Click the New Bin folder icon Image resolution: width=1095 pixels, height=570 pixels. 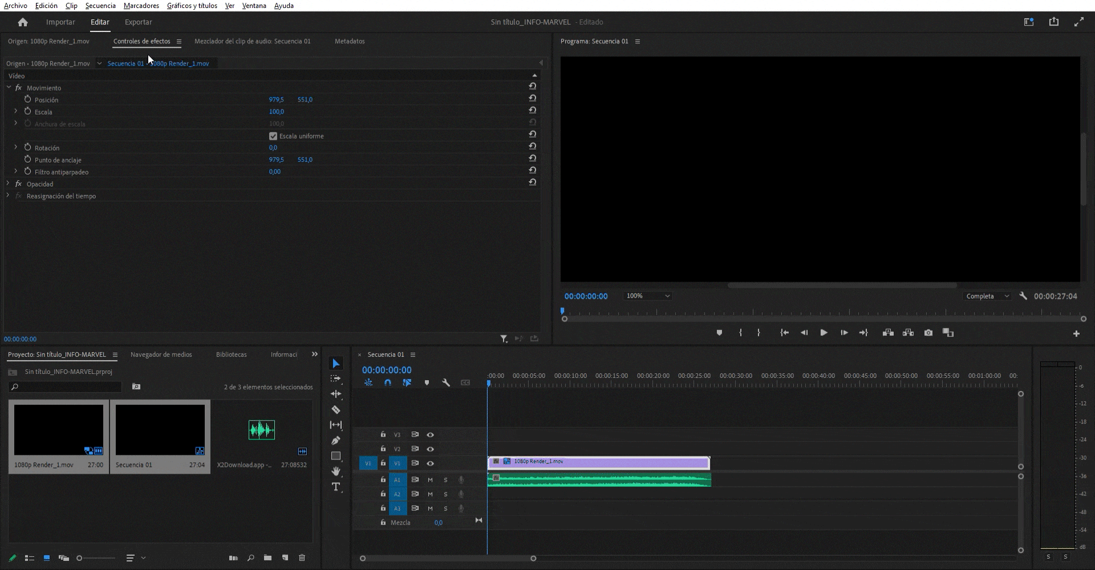(267, 558)
